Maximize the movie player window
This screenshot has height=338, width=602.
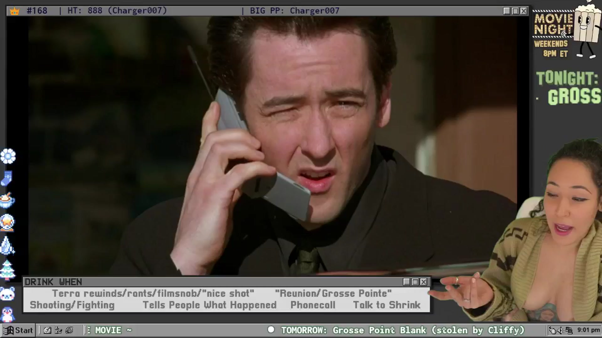pyautogui.click(x=515, y=11)
